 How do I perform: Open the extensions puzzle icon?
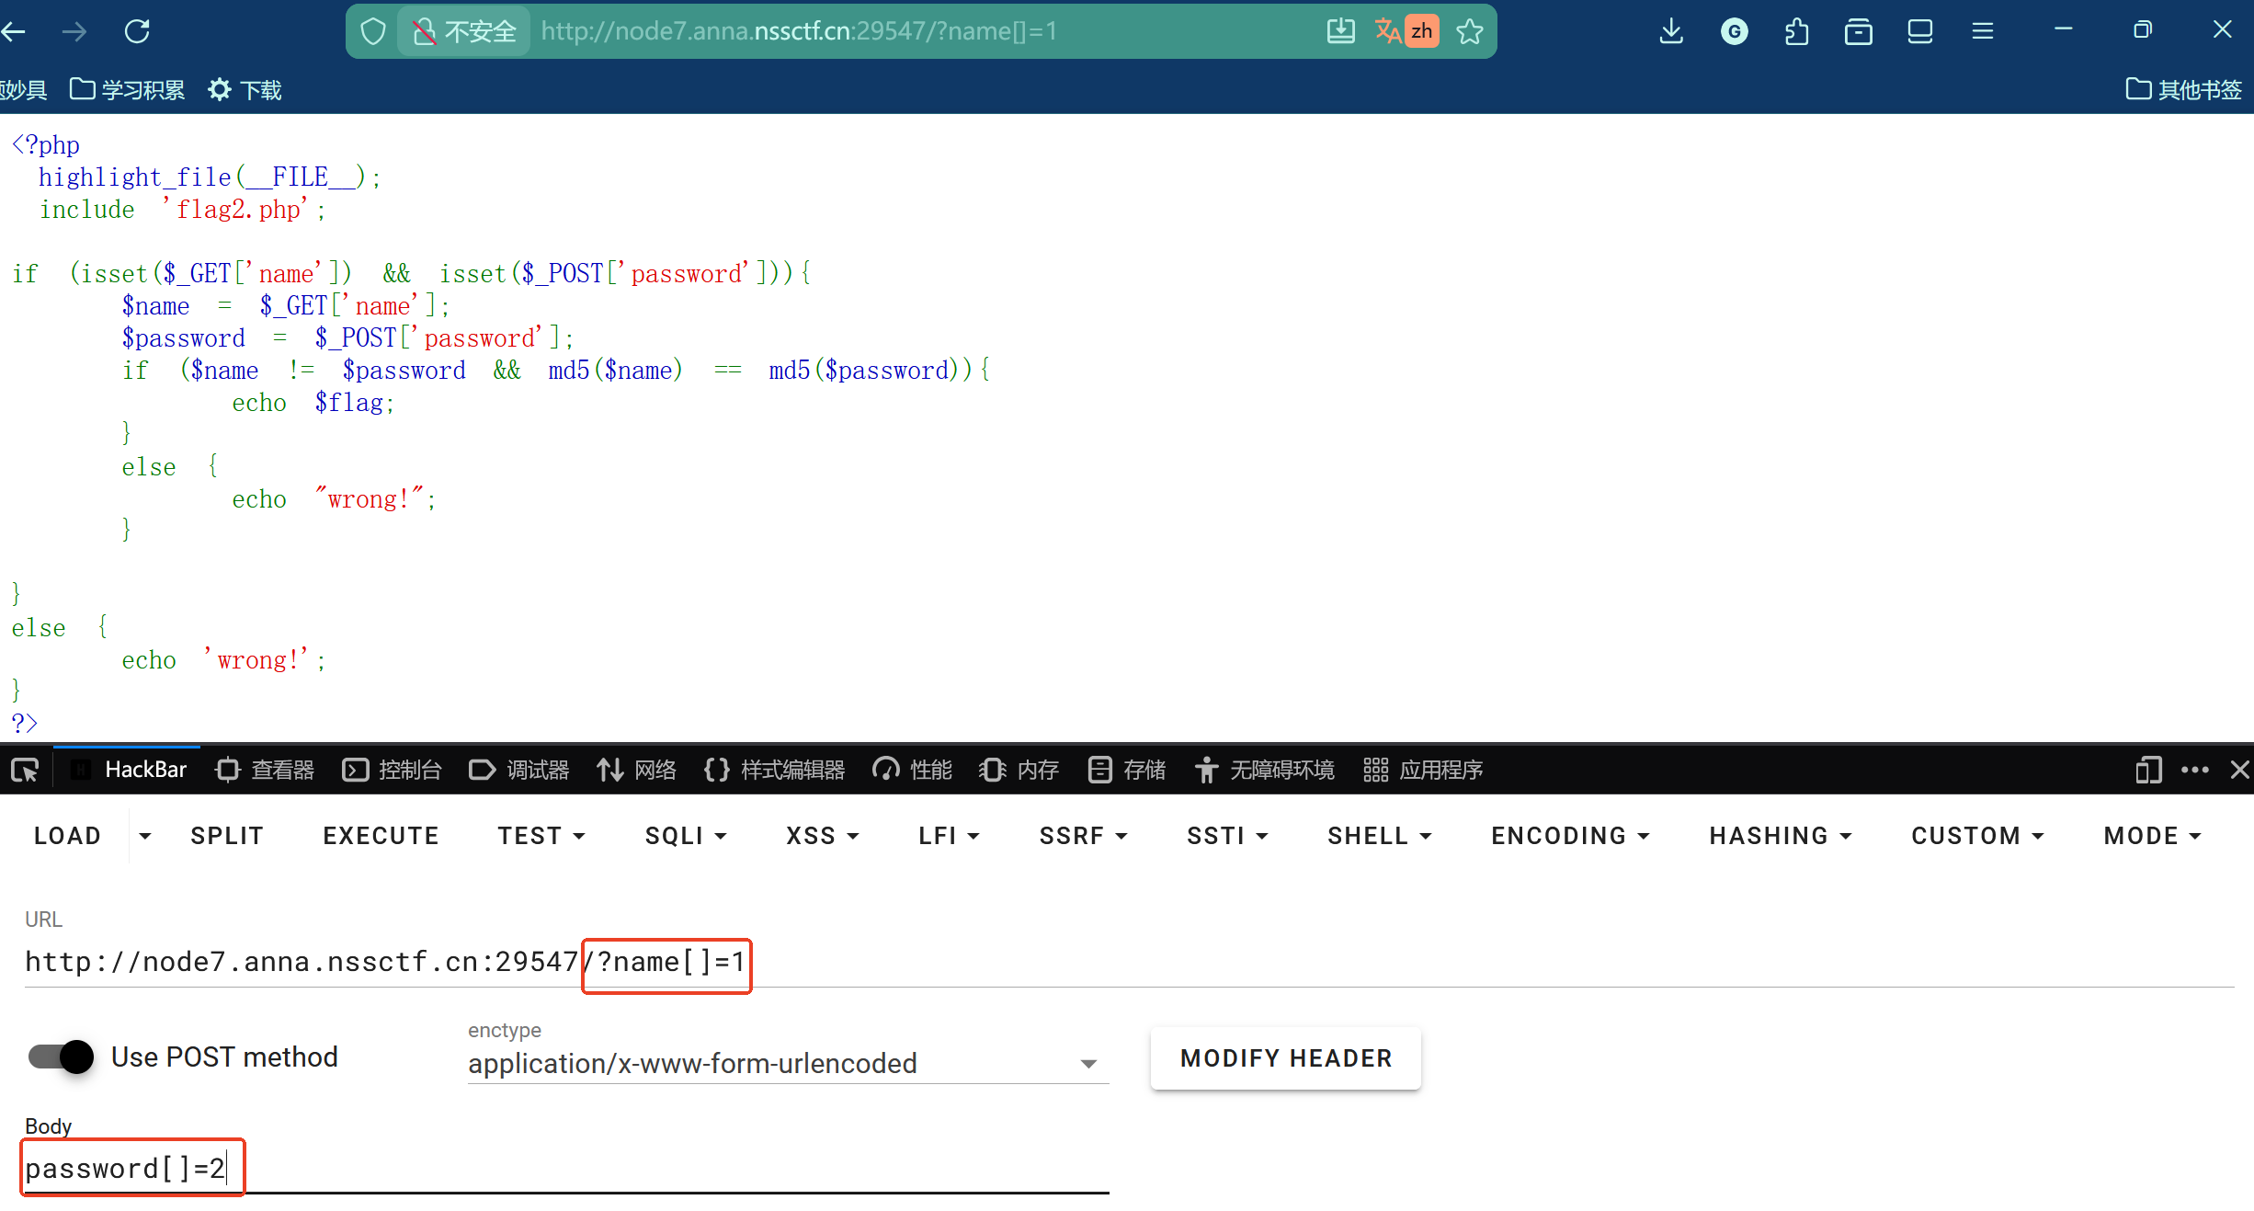[x=1796, y=31]
